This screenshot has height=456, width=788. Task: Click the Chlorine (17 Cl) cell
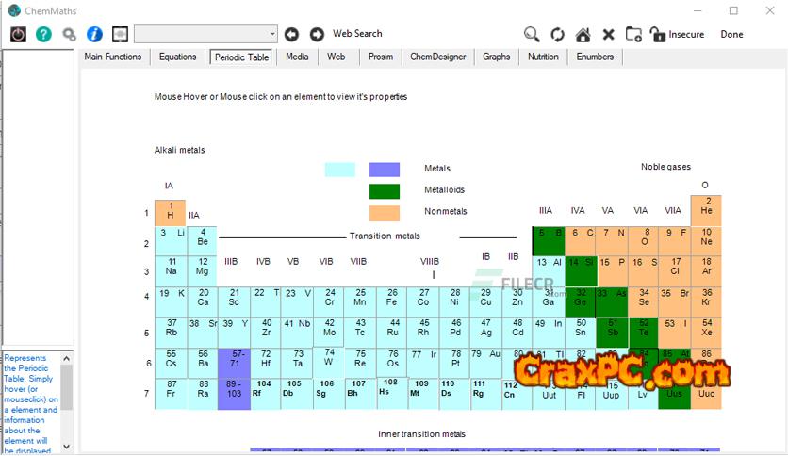pyautogui.click(x=675, y=271)
